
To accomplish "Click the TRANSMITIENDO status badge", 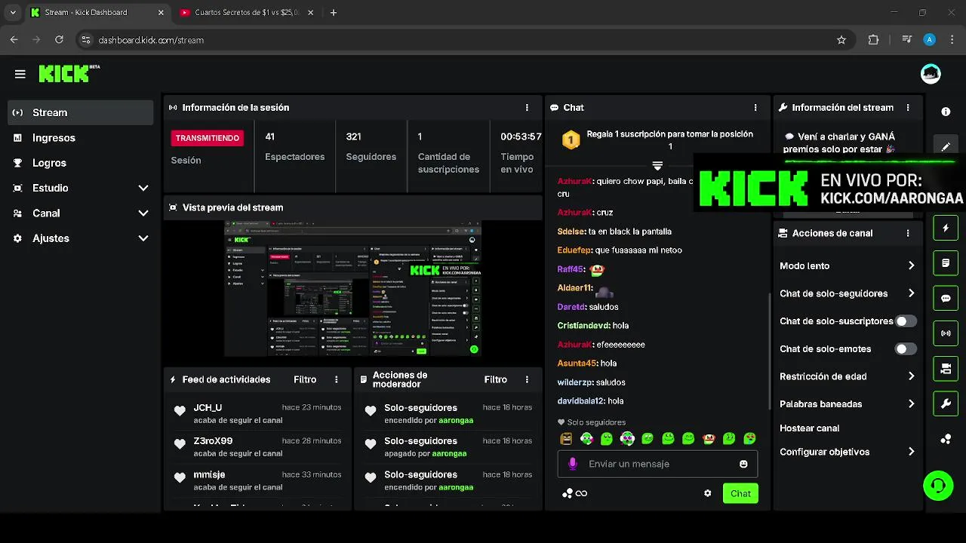I will 207,138.
